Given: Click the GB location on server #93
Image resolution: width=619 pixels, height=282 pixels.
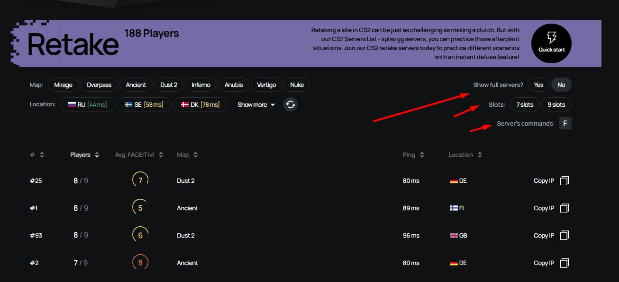Looking at the screenshot, I should (x=458, y=236).
